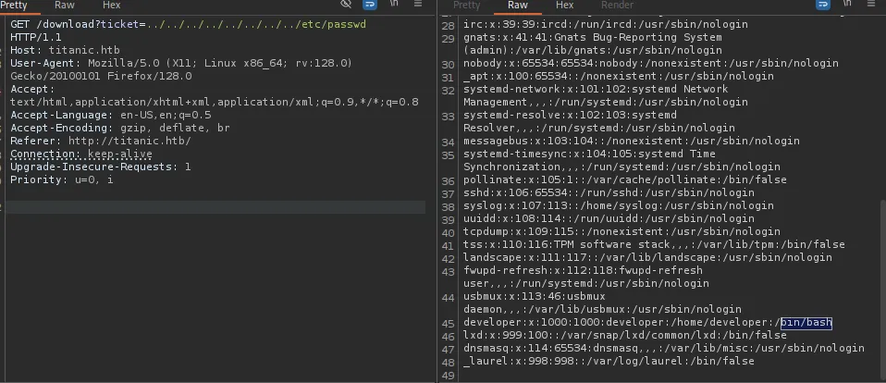886x383 pixels.
Task: Click the pollinate:x:105:1 response line
Action: (625, 180)
